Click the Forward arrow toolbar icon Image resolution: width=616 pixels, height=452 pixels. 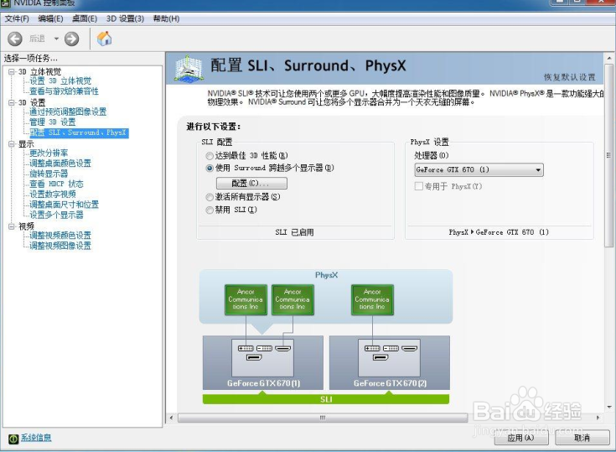(x=71, y=39)
